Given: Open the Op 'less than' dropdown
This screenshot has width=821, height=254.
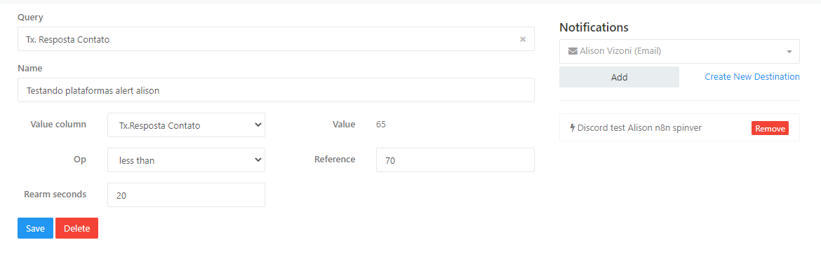Looking at the screenshot, I should click(x=186, y=160).
